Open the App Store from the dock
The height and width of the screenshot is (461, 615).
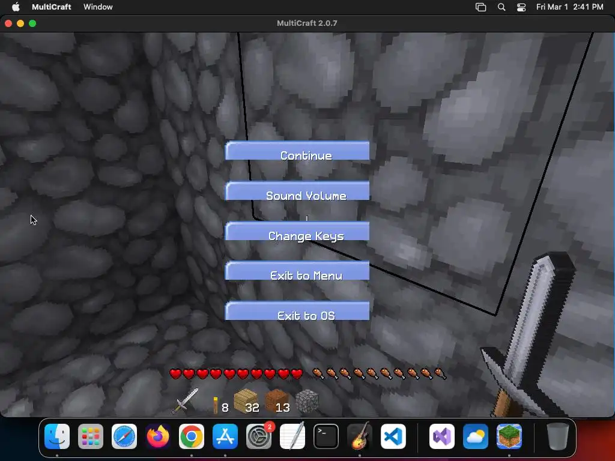click(x=225, y=436)
